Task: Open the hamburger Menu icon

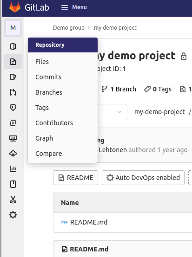Action: click(65, 7)
